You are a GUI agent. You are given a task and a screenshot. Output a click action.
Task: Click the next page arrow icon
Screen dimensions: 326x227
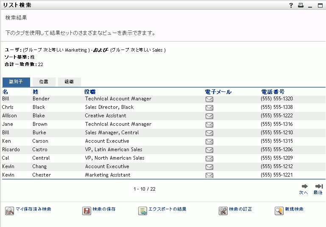[x=304, y=186]
